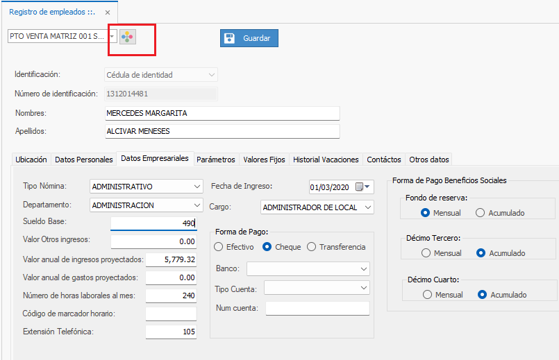The width and height of the screenshot is (559, 360).
Task: Select Efectivo payment method
Action: click(219, 247)
